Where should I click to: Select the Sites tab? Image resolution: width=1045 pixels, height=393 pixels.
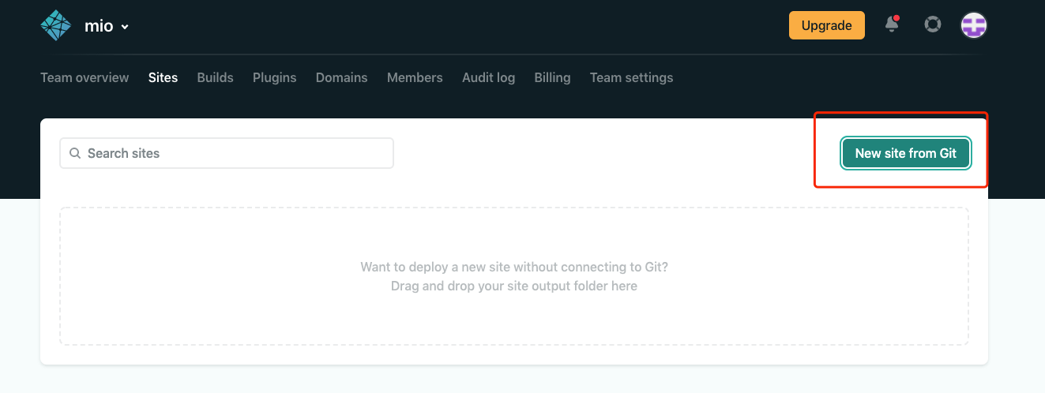pyautogui.click(x=163, y=77)
